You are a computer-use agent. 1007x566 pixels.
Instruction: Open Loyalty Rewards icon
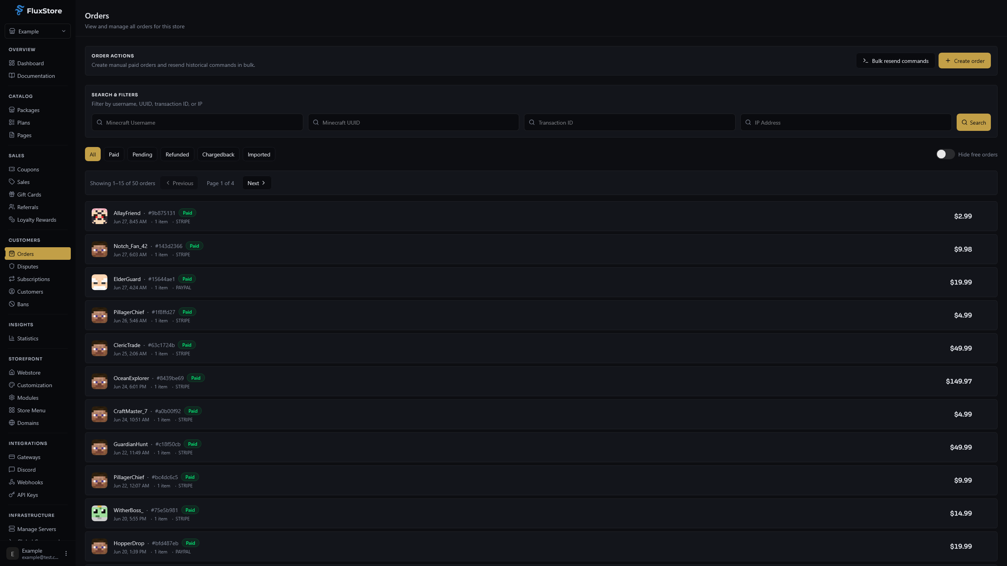[x=12, y=219]
